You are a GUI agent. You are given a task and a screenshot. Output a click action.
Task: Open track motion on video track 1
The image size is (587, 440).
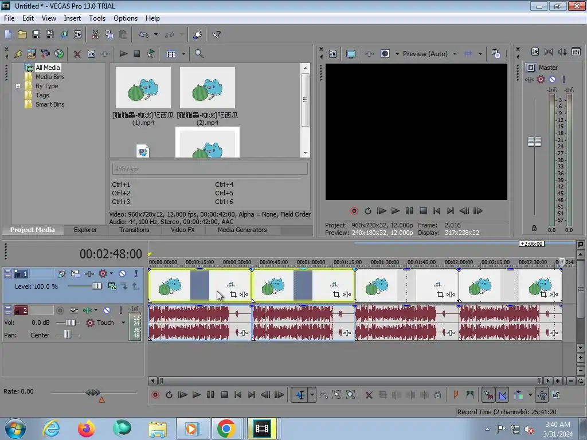click(75, 274)
